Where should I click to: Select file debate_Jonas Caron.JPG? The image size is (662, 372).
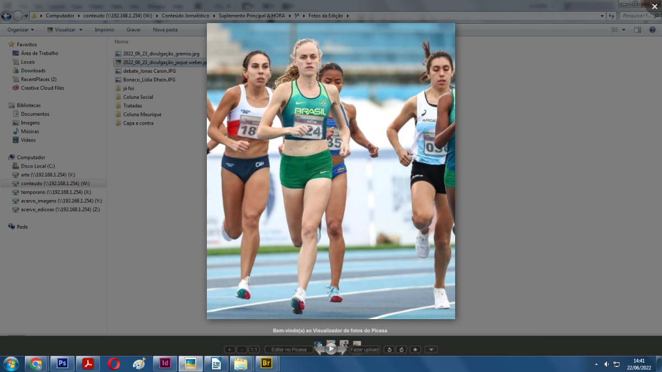pyautogui.click(x=150, y=71)
